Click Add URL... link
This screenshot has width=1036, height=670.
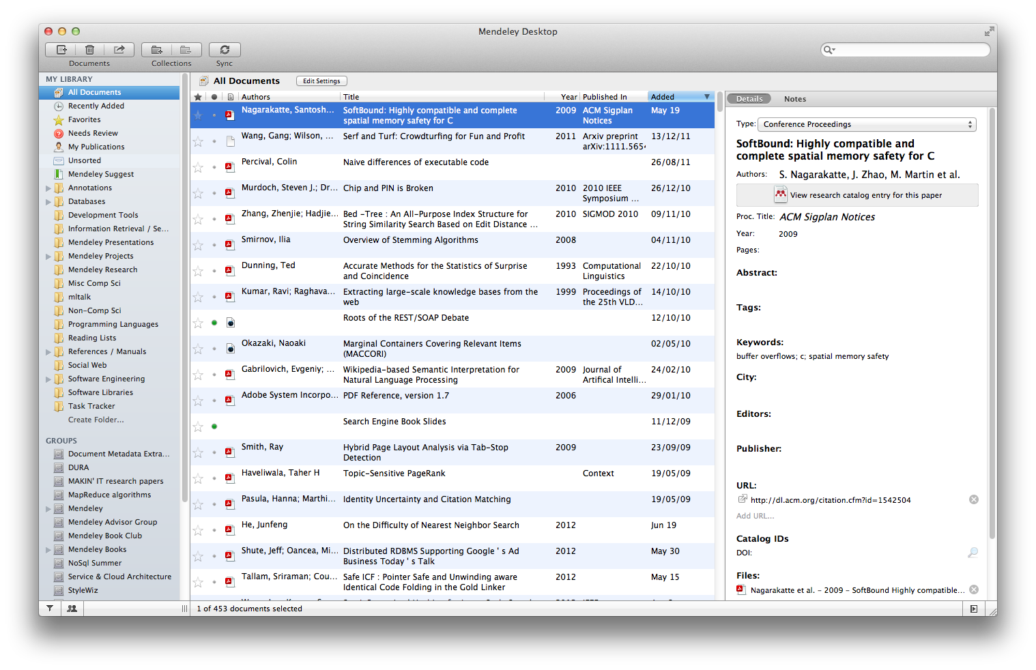click(755, 516)
